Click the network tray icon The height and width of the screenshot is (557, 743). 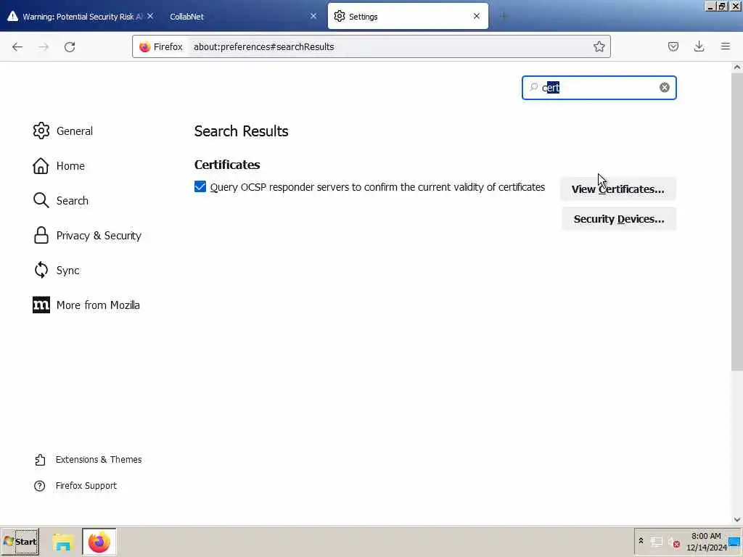pyautogui.click(x=656, y=542)
